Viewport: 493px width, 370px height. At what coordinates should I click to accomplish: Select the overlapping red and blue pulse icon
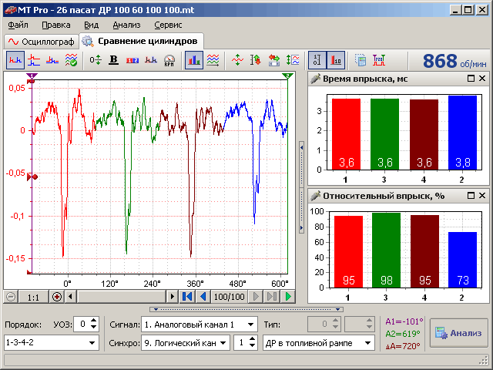(x=52, y=60)
